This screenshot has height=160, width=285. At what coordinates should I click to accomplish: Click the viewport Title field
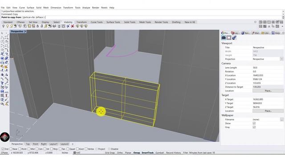(268, 48)
